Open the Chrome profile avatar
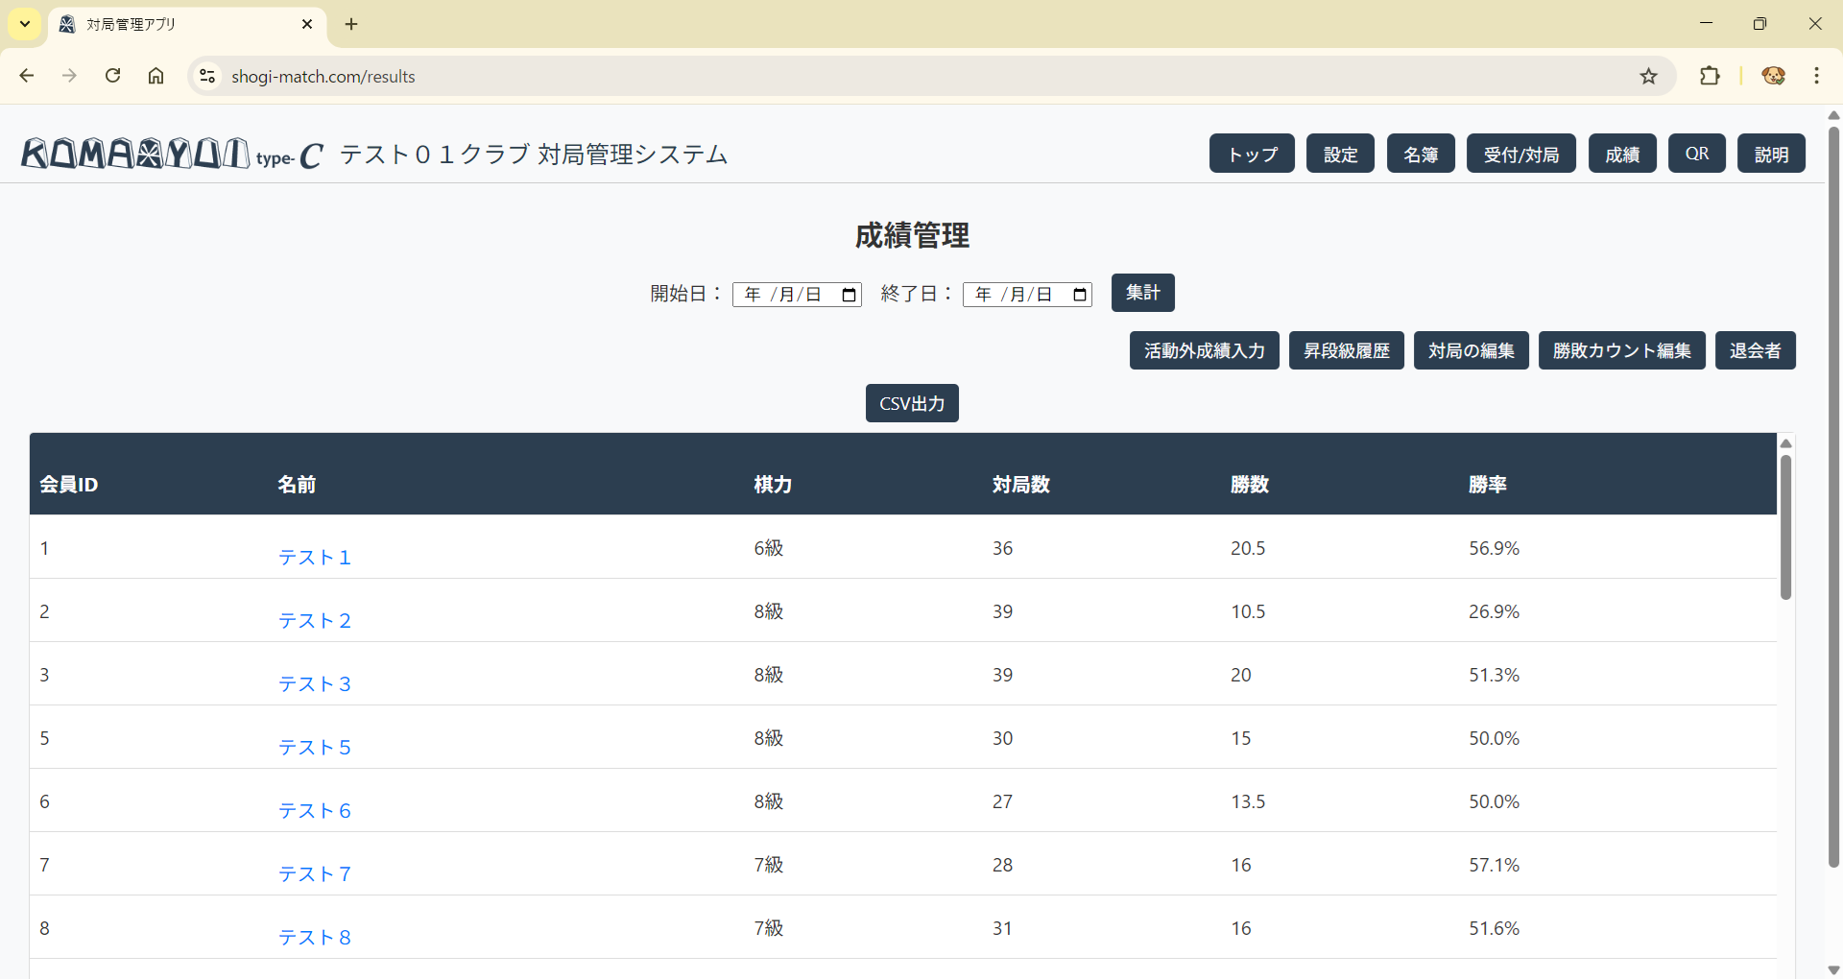 click(x=1773, y=76)
